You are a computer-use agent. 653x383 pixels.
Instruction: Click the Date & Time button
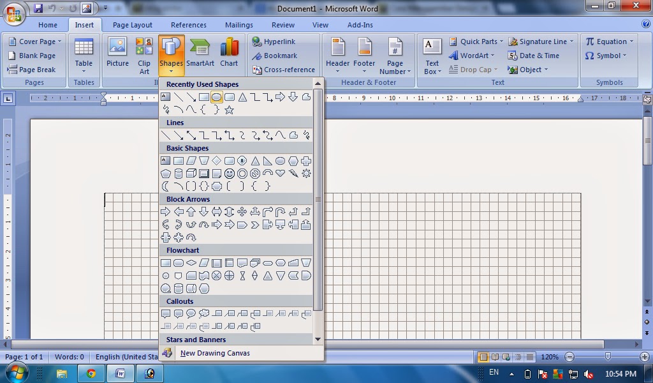point(534,56)
